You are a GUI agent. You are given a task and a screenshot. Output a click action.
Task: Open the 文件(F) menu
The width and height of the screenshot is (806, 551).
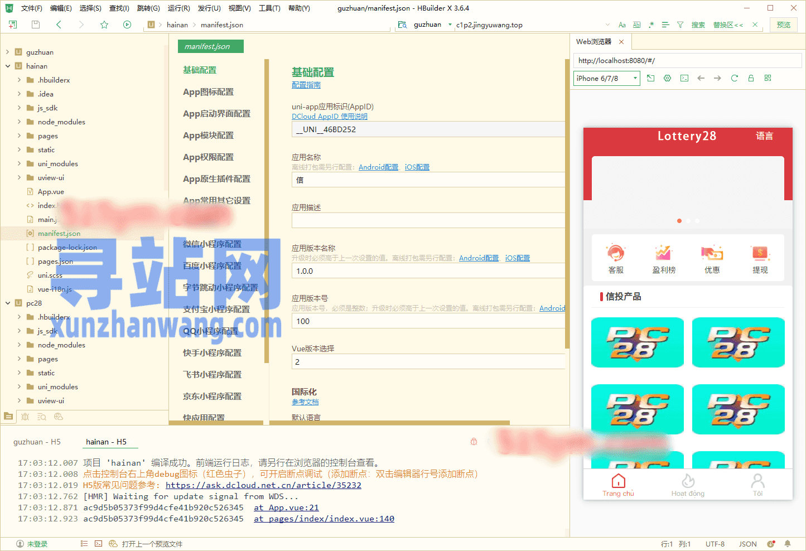(x=32, y=8)
